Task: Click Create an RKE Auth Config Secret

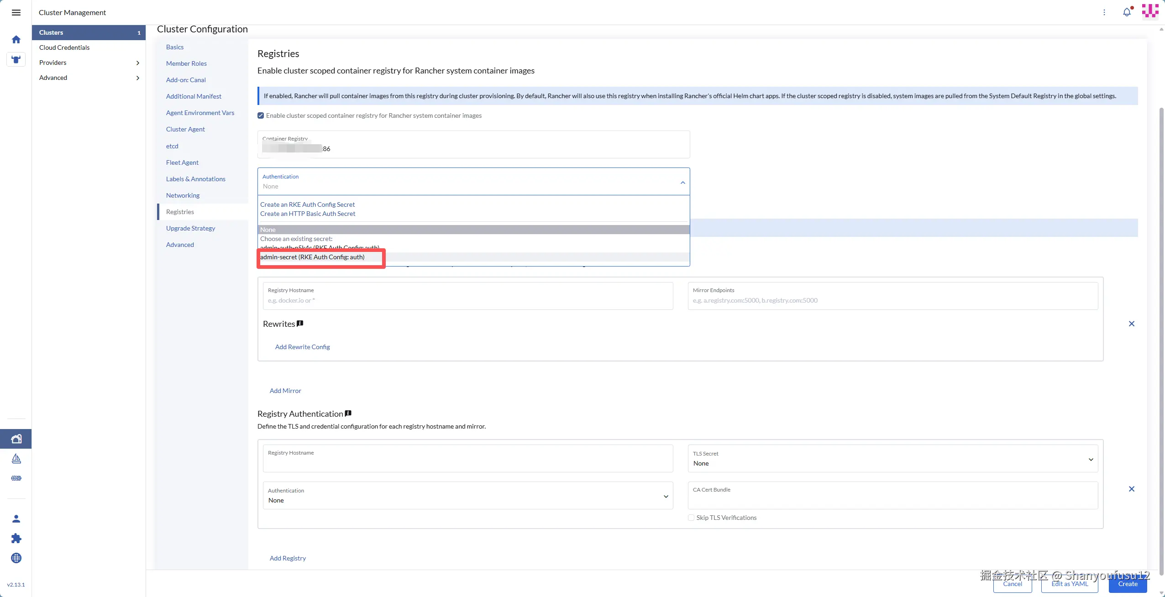Action: [x=307, y=204]
